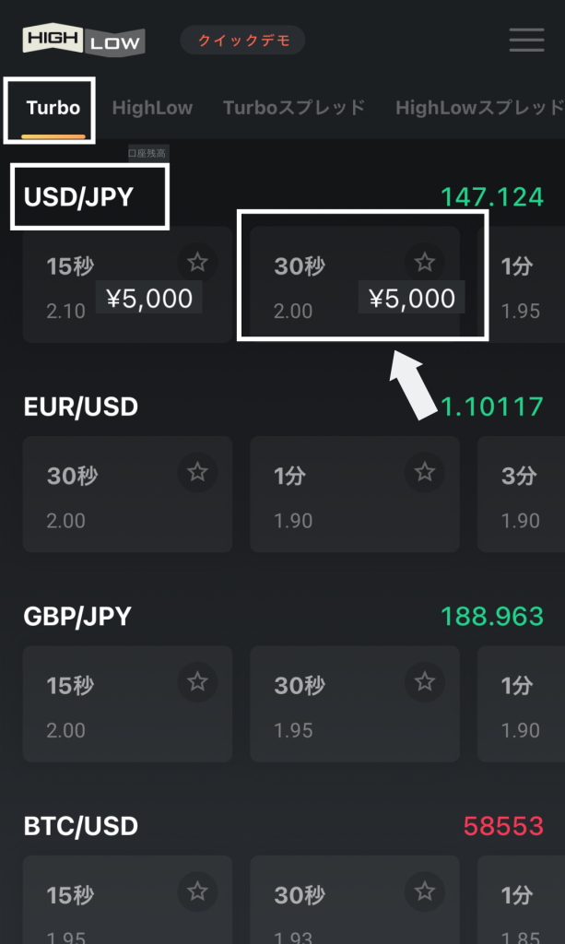
Task: Star the BTC/USD 15秒 option
Action: point(197,891)
